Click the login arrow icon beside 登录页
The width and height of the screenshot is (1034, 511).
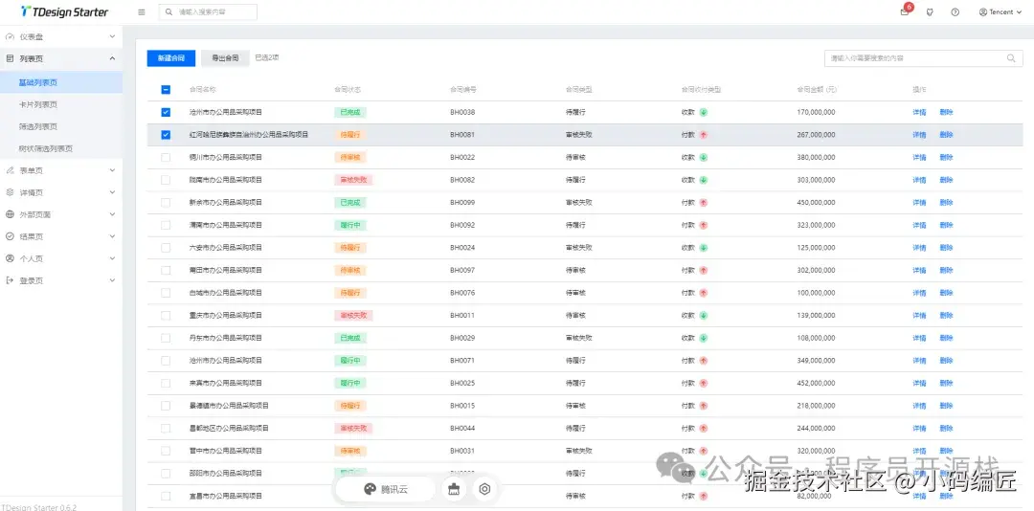click(10, 280)
